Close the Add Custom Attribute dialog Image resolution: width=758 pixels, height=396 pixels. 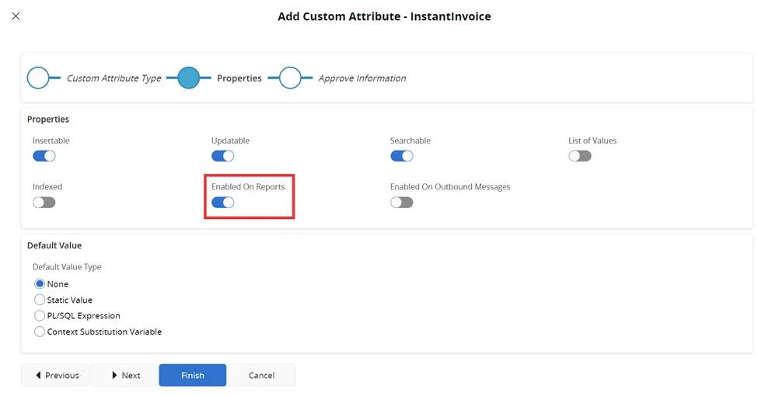pos(16,16)
